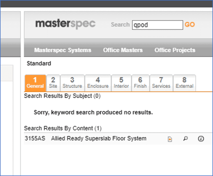Show info for Allied Ready Superslab
Viewport: 213px width, 176px height.
201,139
